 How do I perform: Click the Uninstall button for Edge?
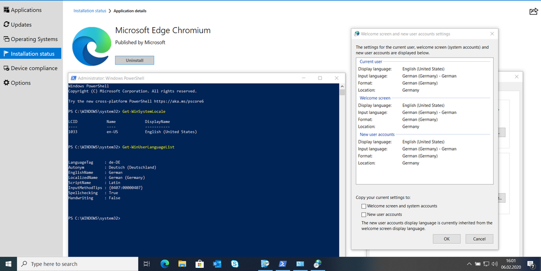tap(134, 60)
